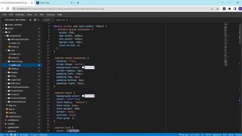Screen dimensions: 242x136
Task: Change the LF line ending setting
Action: point(203,135)
